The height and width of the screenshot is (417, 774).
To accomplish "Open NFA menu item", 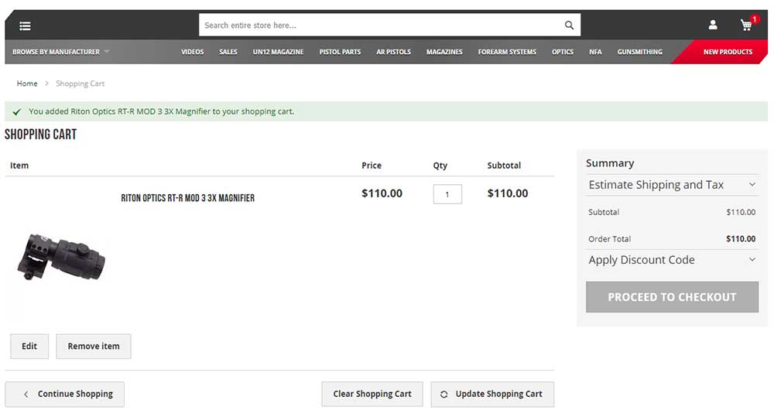I will click(595, 52).
